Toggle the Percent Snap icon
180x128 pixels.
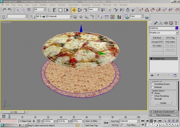[x=152, y=10]
